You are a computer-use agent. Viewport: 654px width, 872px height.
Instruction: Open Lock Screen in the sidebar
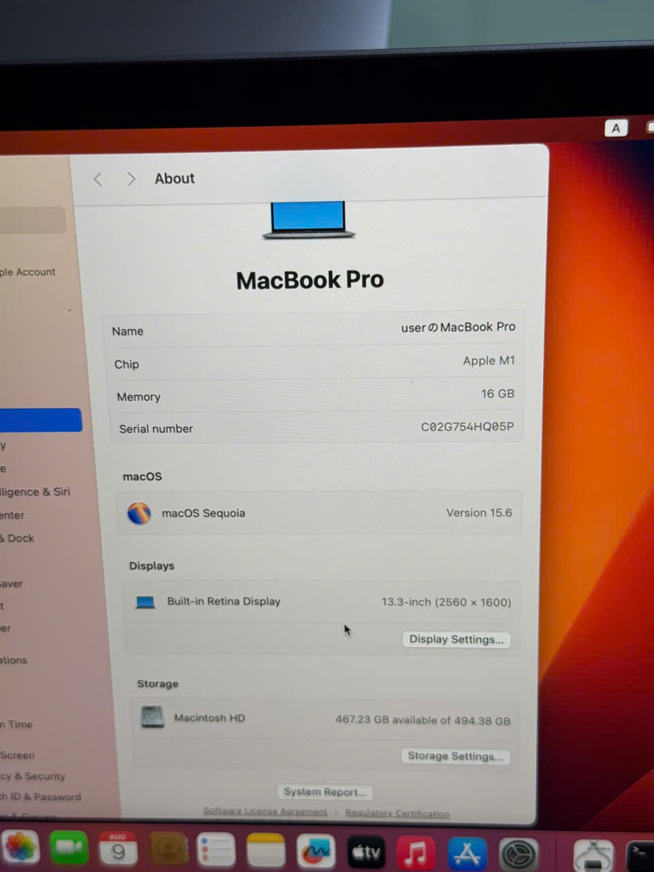tap(18, 756)
